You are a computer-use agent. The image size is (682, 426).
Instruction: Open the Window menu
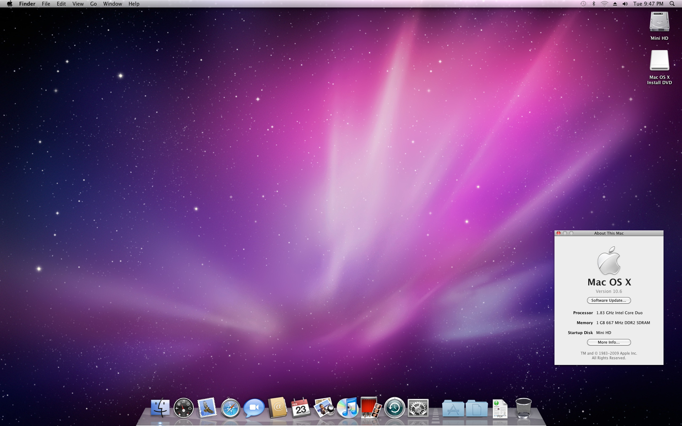[112, 4]
